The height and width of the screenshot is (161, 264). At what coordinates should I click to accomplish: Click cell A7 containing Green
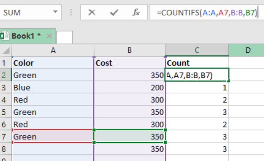tap(53, 136)
